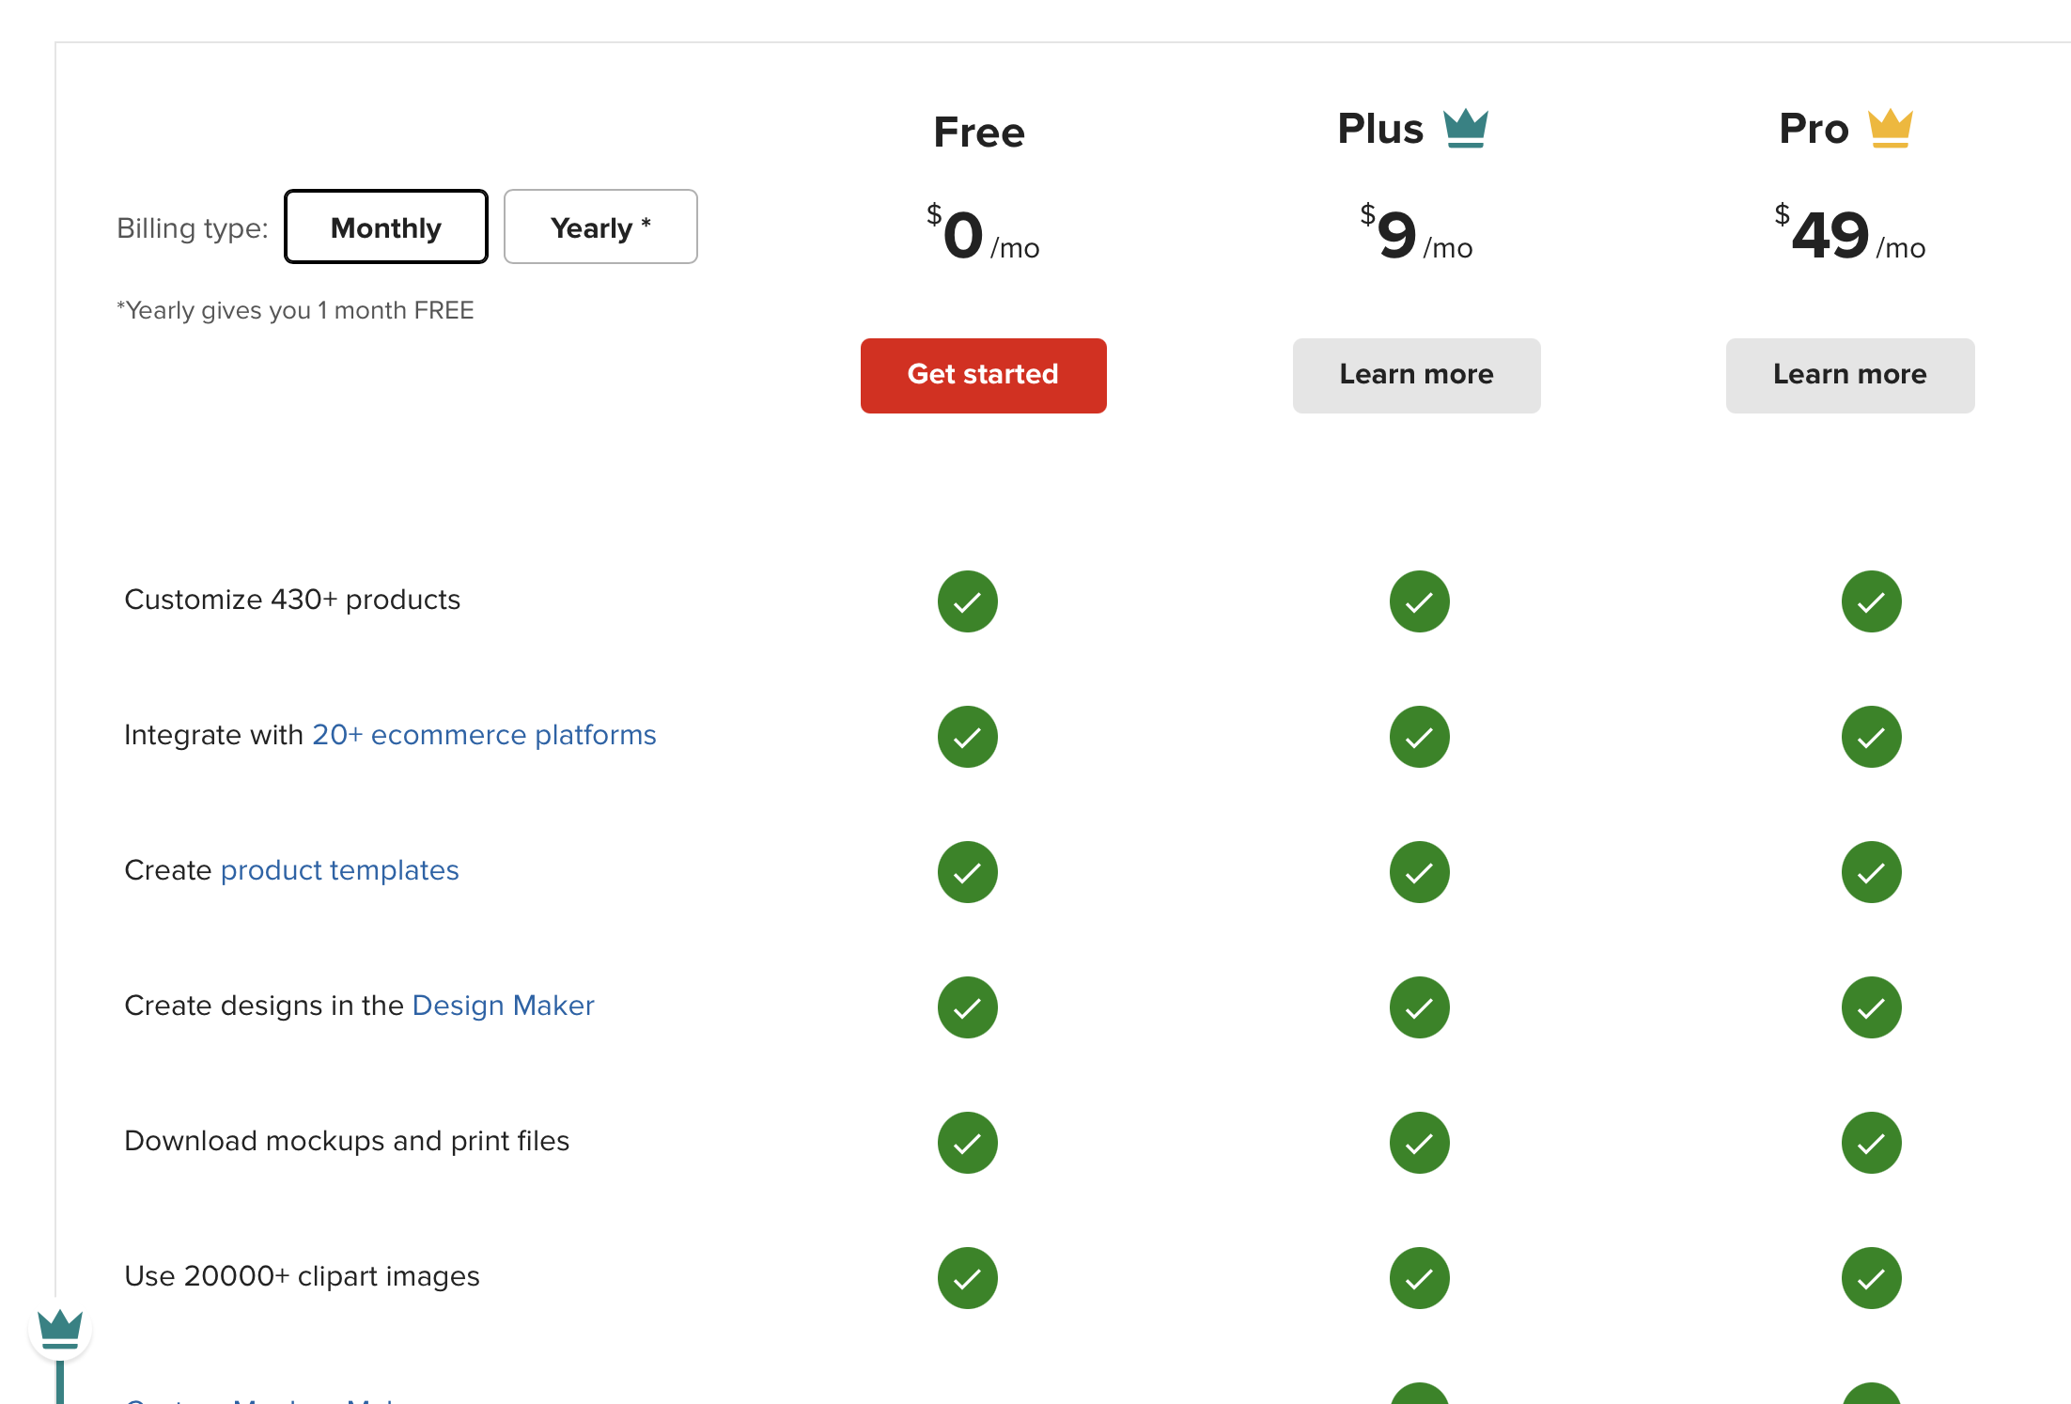Screen dimensions: 2071x1404
Task: Click Pro plan checkmark for Design Maker row
Action: [1871, 1007]
